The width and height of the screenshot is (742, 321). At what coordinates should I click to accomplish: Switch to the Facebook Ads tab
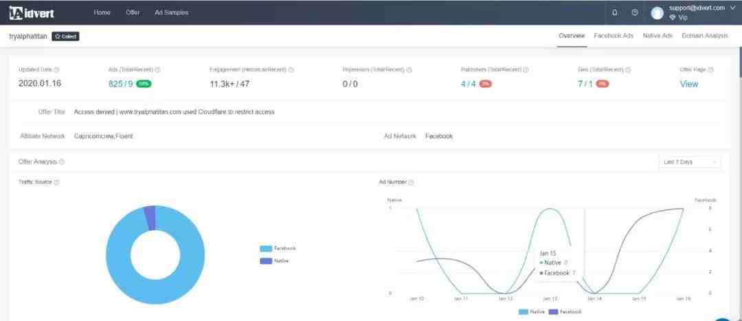(x=614, y=36)
